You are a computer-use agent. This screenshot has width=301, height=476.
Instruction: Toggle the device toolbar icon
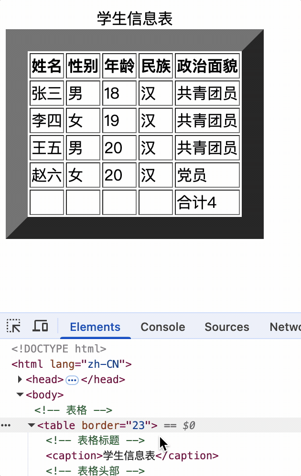(x=40, y=326)
